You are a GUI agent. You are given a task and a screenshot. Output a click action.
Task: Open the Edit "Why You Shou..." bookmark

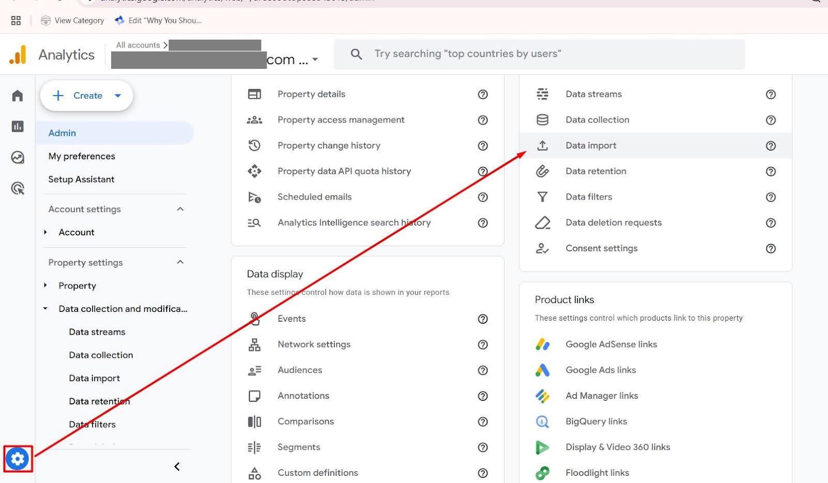(158, 21)
